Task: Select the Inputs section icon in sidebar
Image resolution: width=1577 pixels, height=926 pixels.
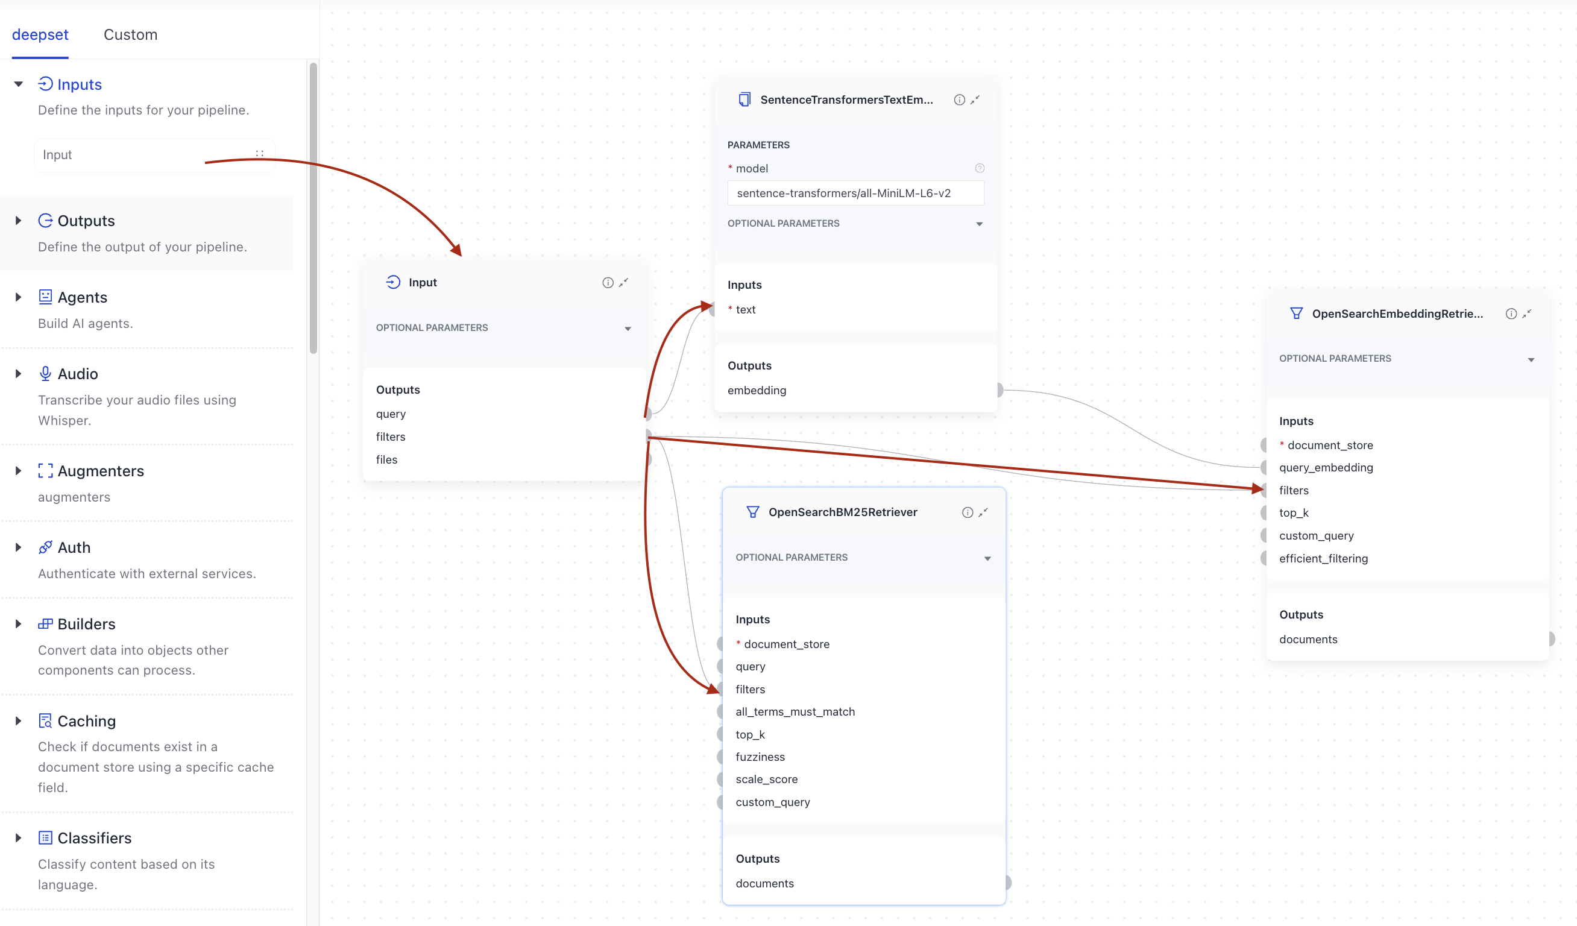Action: point(45,84)
